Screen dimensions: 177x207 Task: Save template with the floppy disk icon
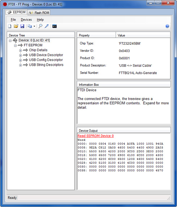click(x=22, y=26)
